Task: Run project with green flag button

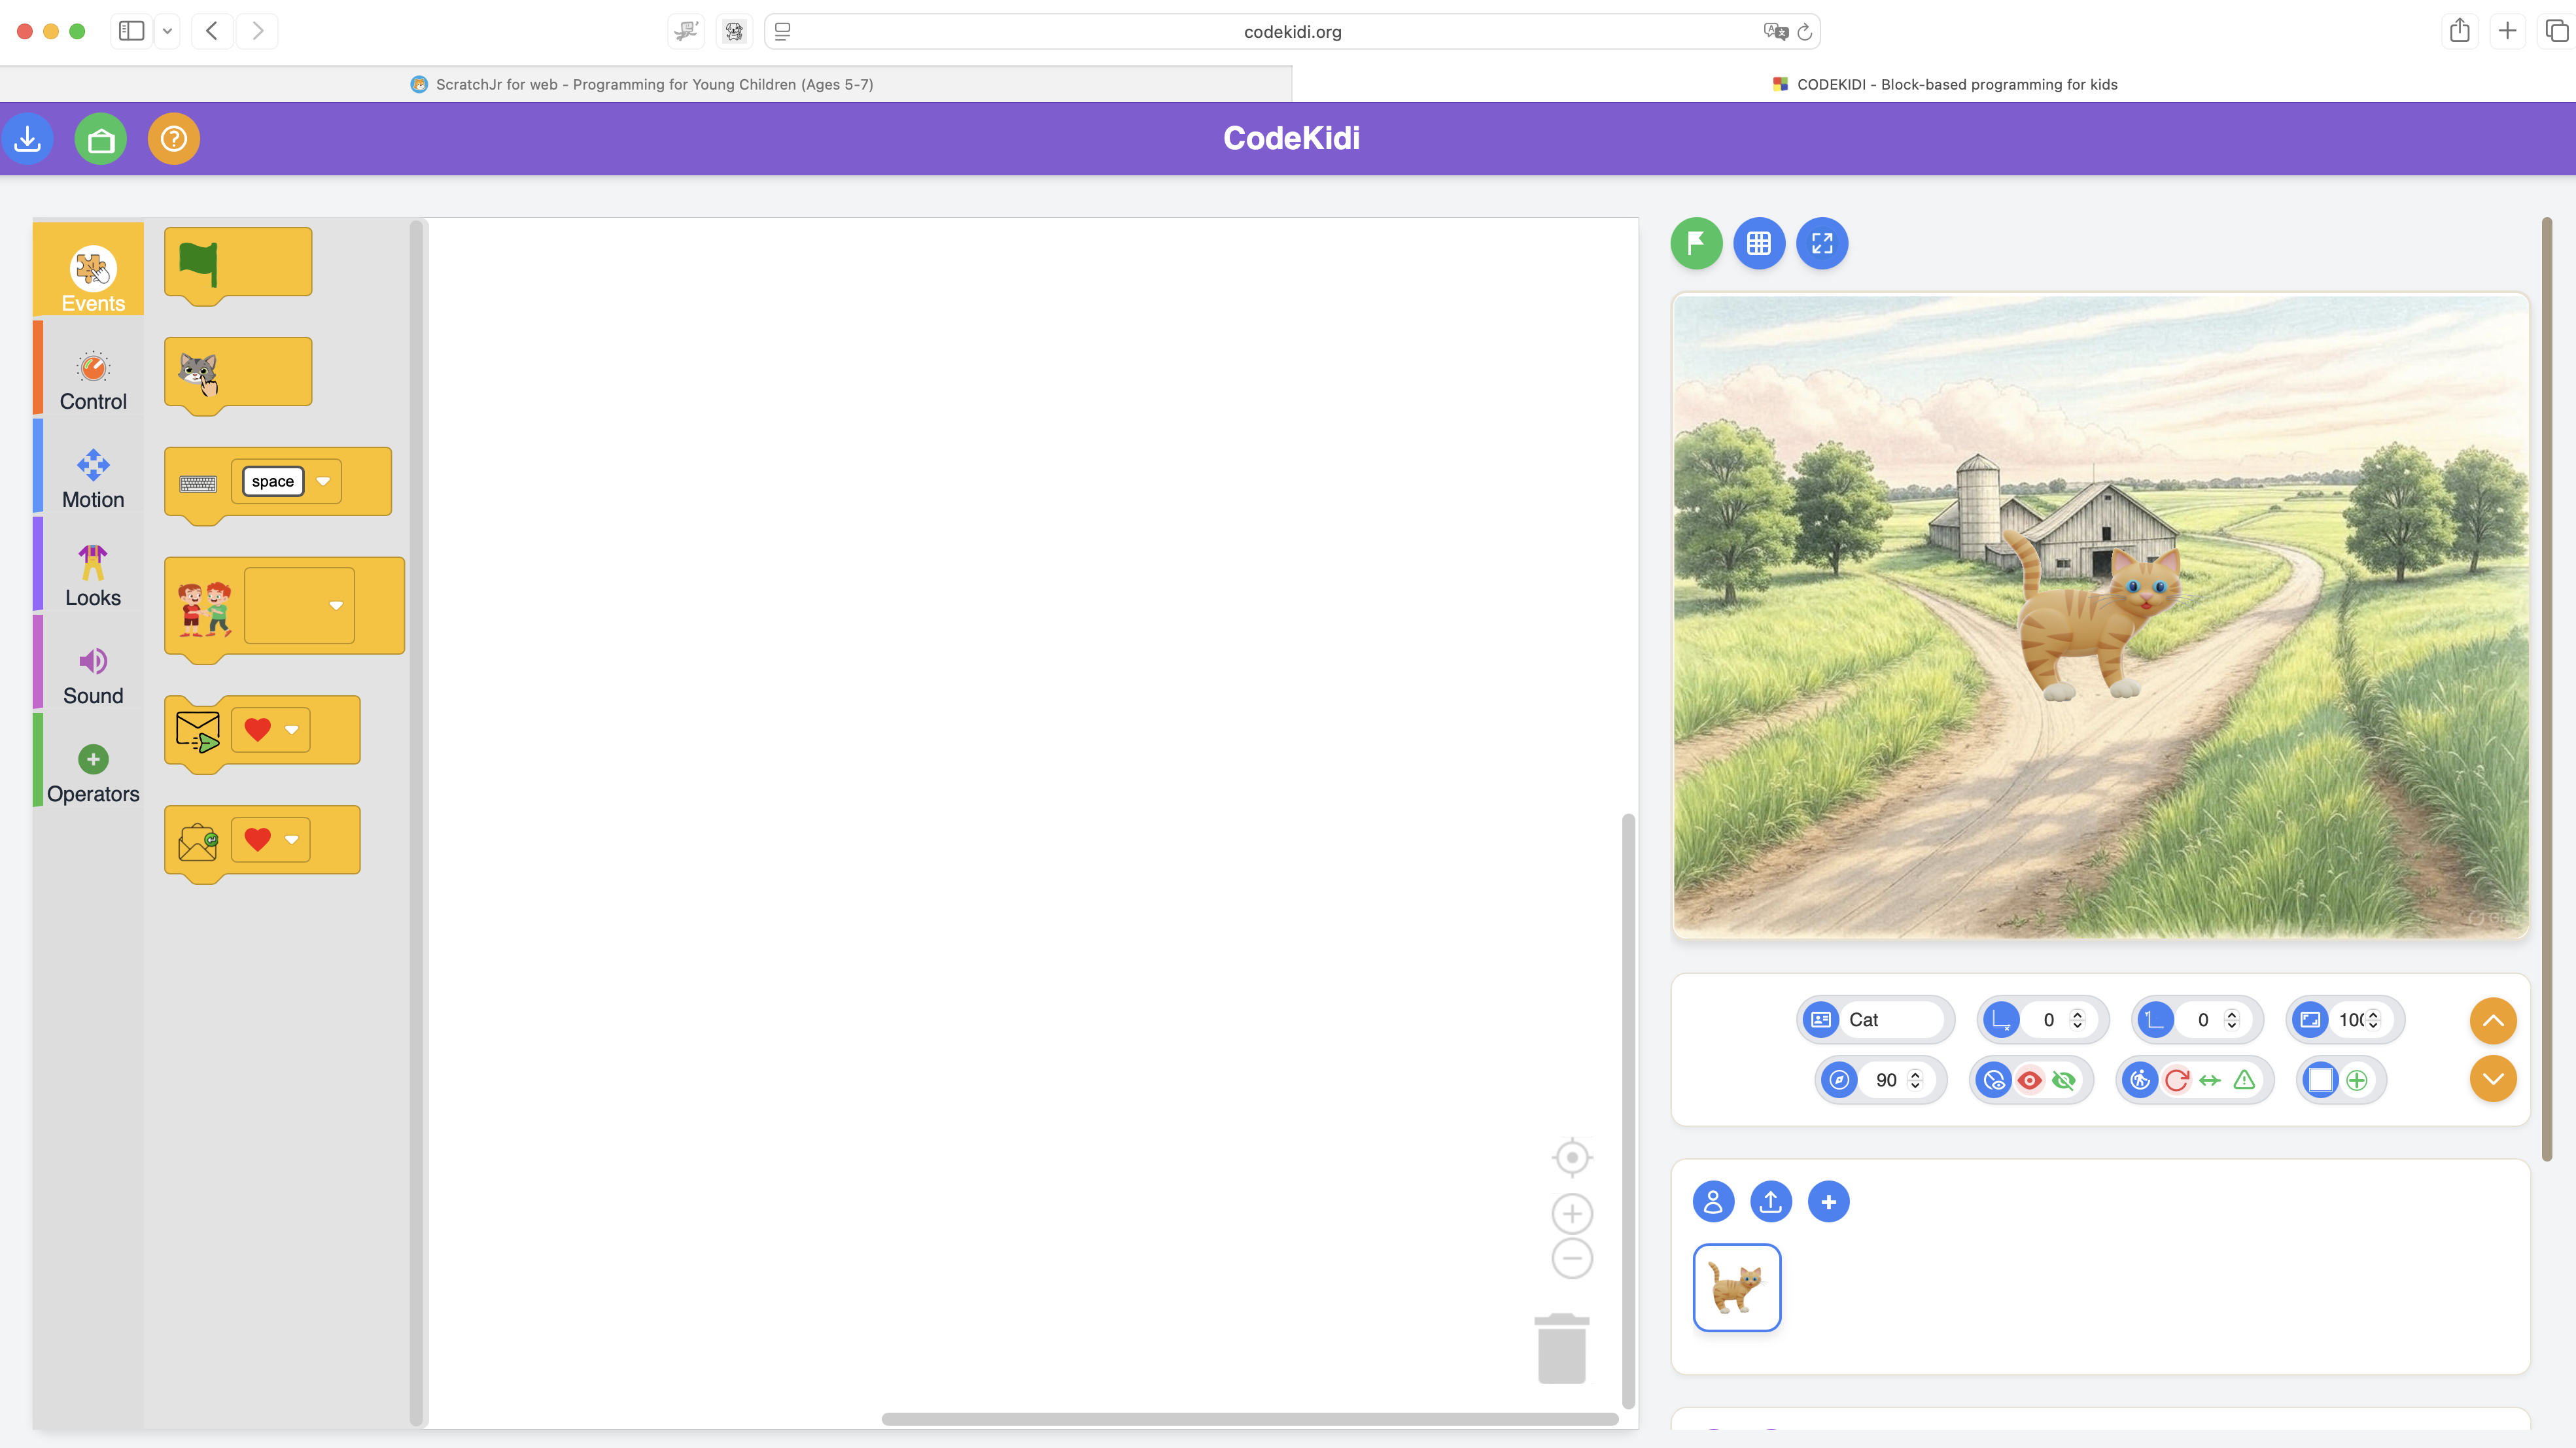Action: pos(1696,243)
